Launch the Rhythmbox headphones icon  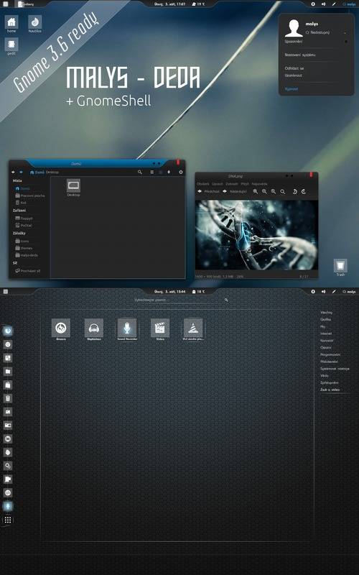coord(94,328)
